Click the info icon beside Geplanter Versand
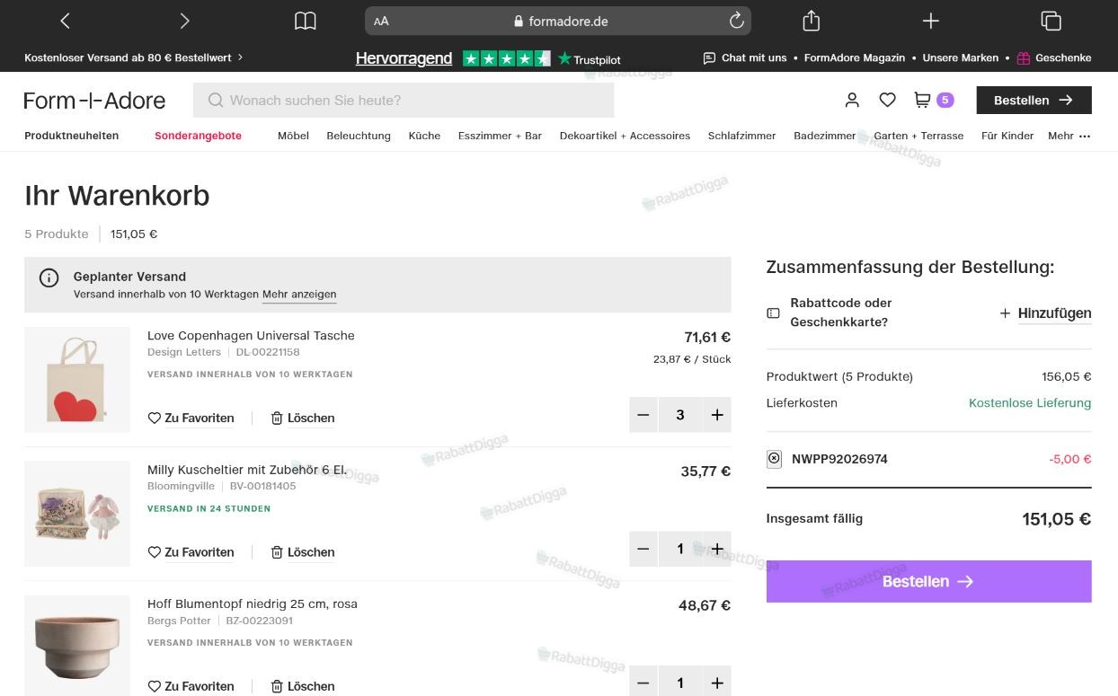Viewport: 1118px width, 696px height. point(49,278)
